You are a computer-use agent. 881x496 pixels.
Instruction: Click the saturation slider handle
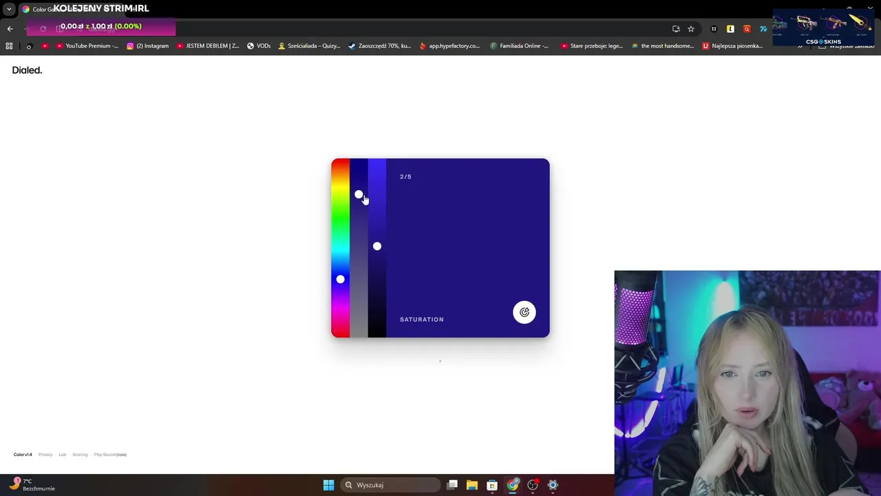click(x=359, y=194)
